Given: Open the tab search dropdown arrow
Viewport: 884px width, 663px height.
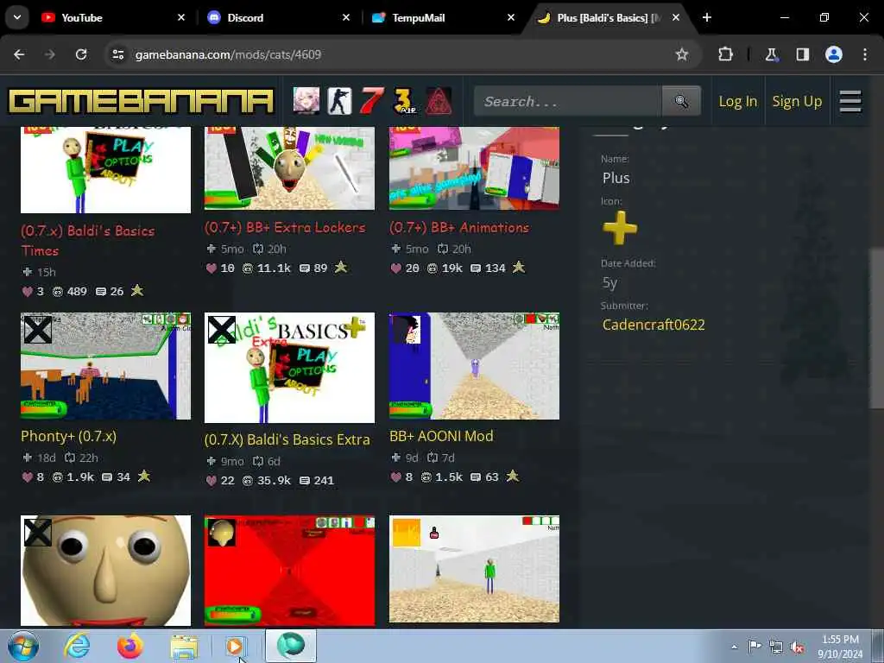Looking at the screenshot, I should pos(17,17).
